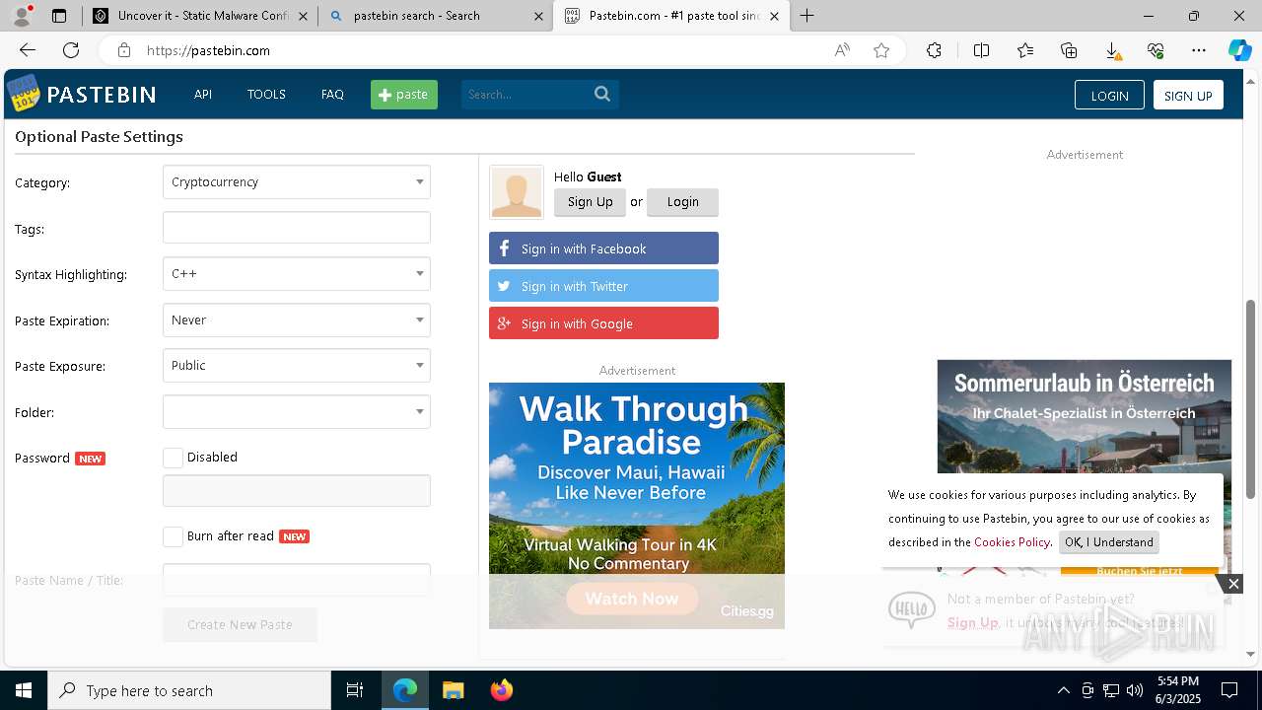The image size is (1262, 710).
Task: Click the LOGIN button in header
Action: pos(1109,95)
